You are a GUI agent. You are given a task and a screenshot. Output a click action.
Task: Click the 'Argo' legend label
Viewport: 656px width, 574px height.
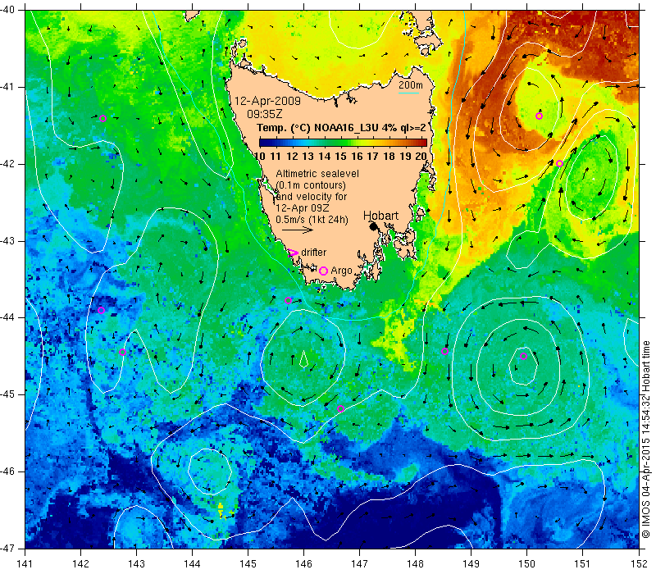coord(341,271)
